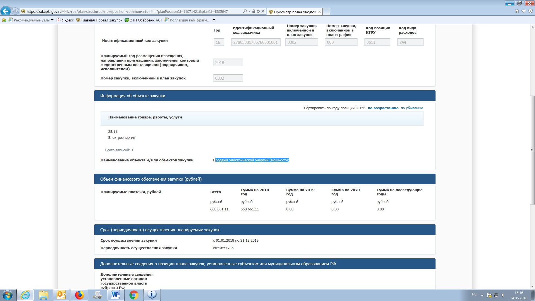Image resolution: width=535 pixels, height=301 pixels.
Task: Switch to Просмотр плана закупок tab
Action: pyautogui.click(x=295, y=12)
